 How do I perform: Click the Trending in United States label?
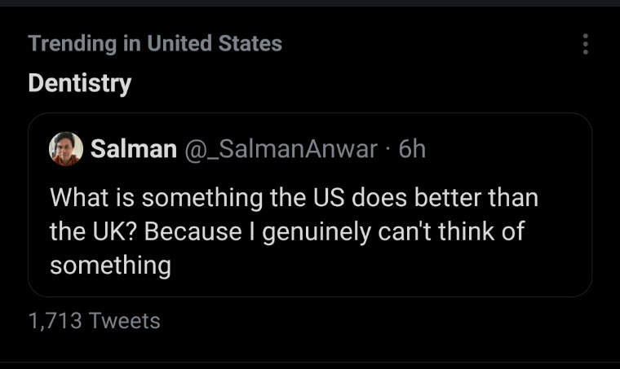point(155,44)
